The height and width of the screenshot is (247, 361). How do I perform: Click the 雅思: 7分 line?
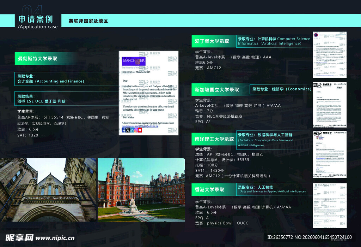tap(204, 111)
